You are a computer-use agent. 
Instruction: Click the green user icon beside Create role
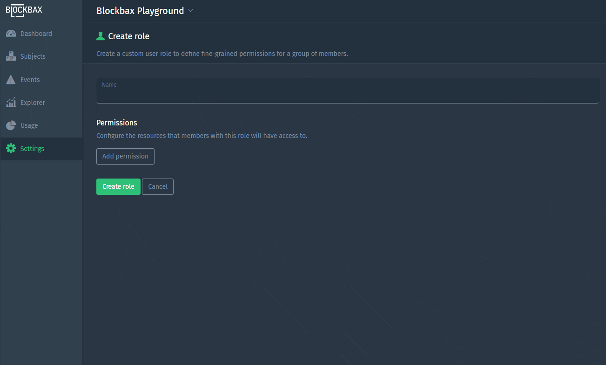[100, 35]
